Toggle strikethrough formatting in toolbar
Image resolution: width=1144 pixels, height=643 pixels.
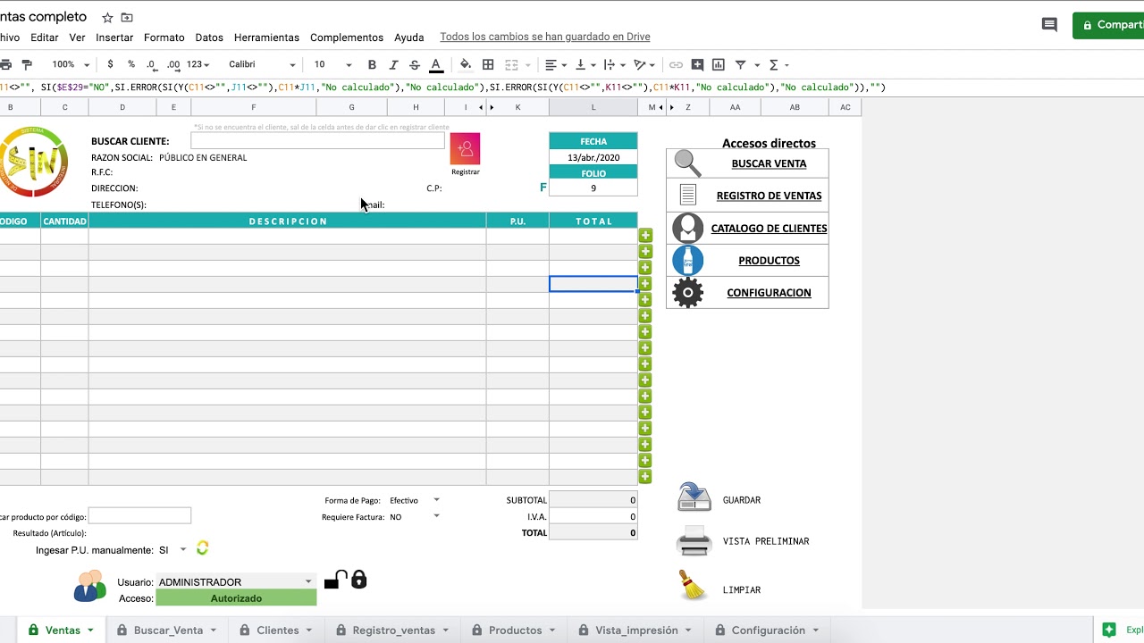tap(414, 64)
